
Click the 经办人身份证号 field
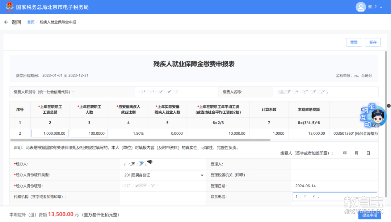(x=163, y=186)
